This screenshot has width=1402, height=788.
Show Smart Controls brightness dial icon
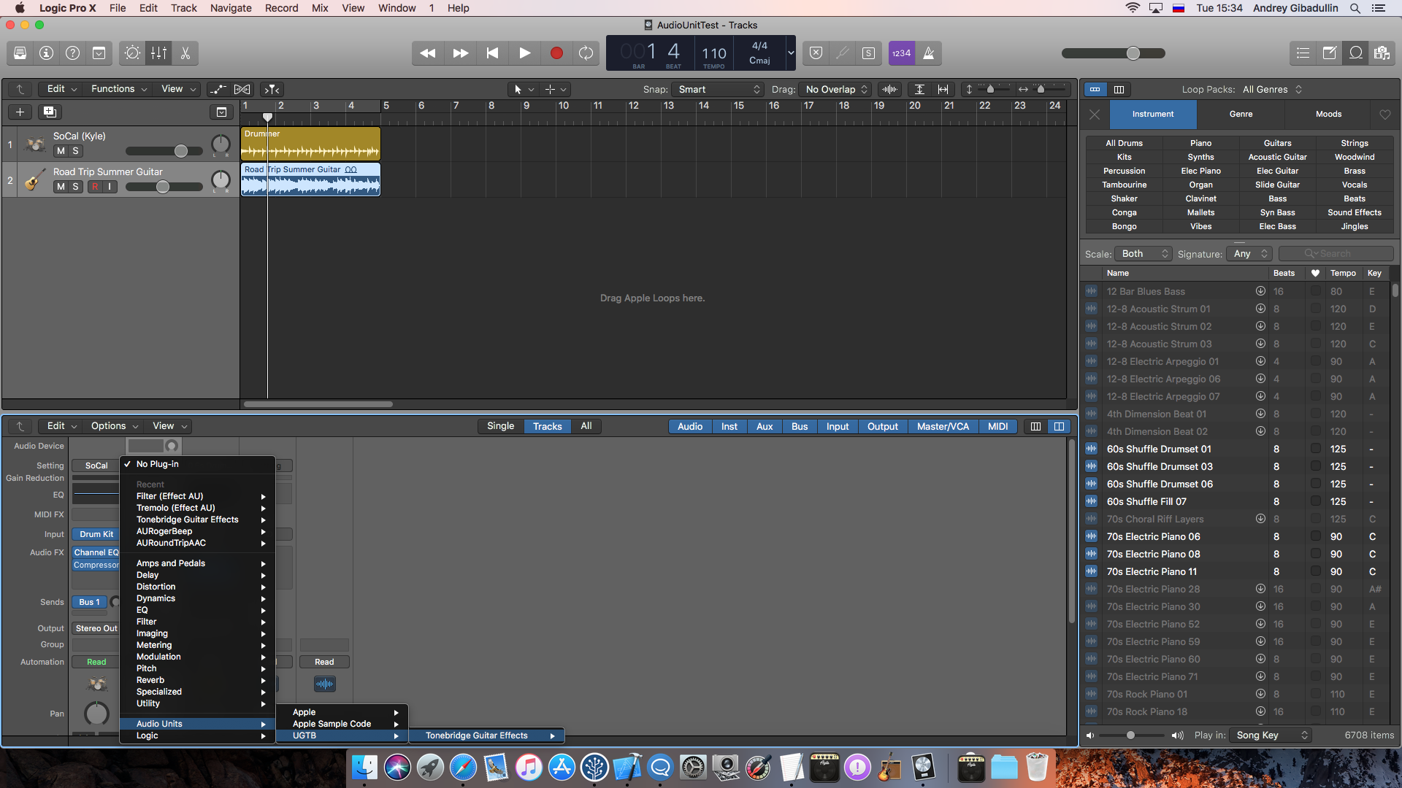coord(132,53)
